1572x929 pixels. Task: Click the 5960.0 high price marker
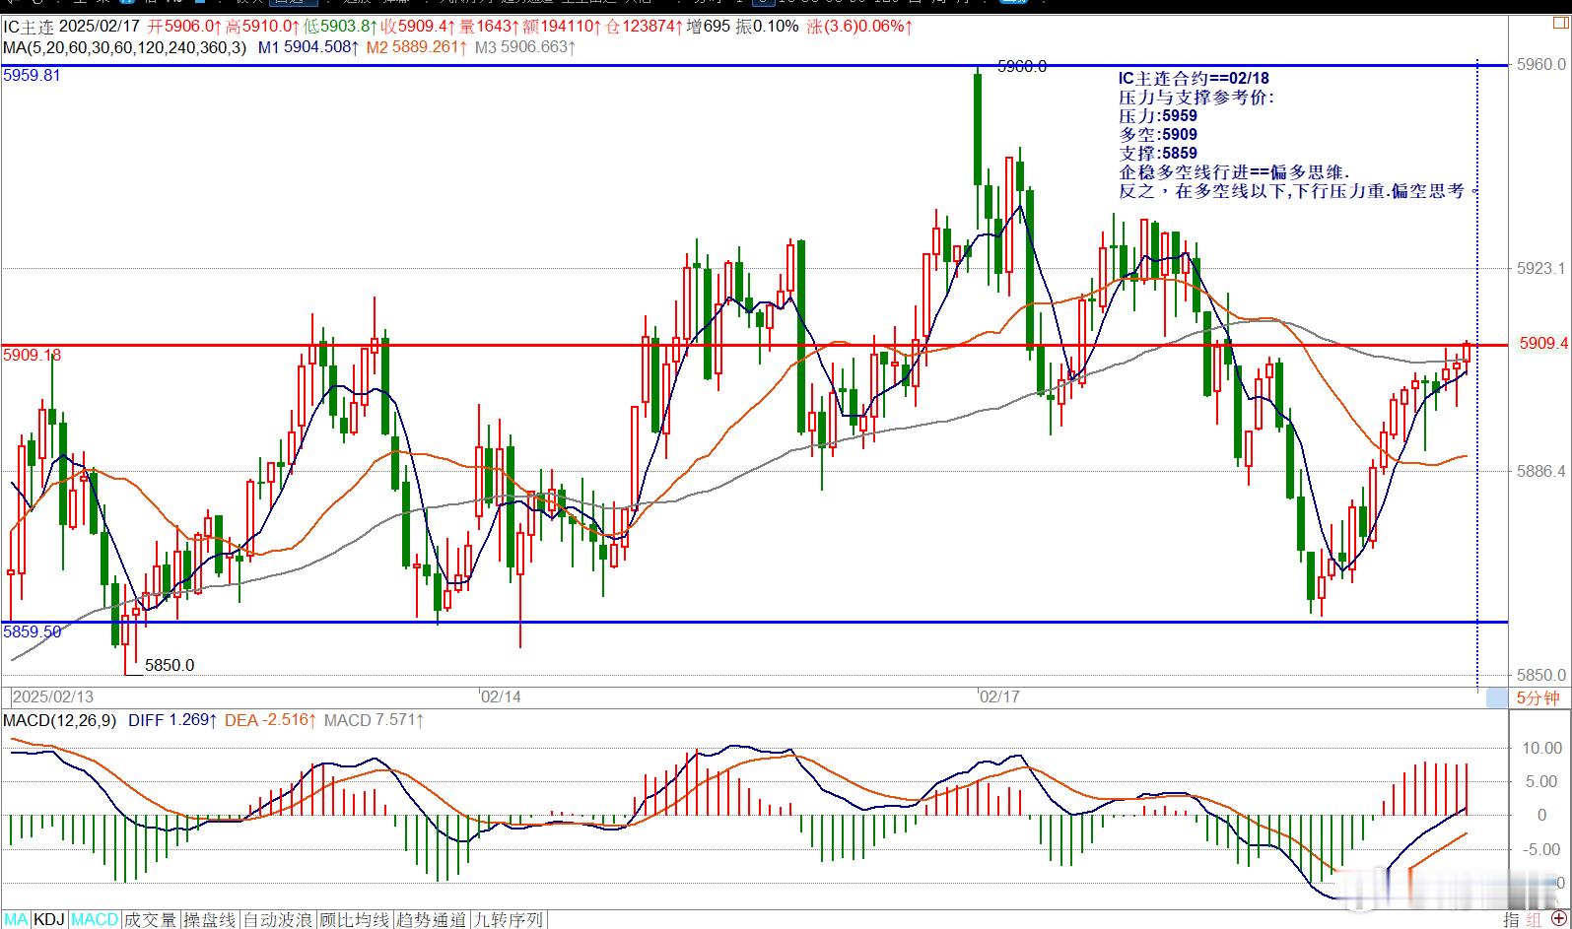tap(1022, 66)
